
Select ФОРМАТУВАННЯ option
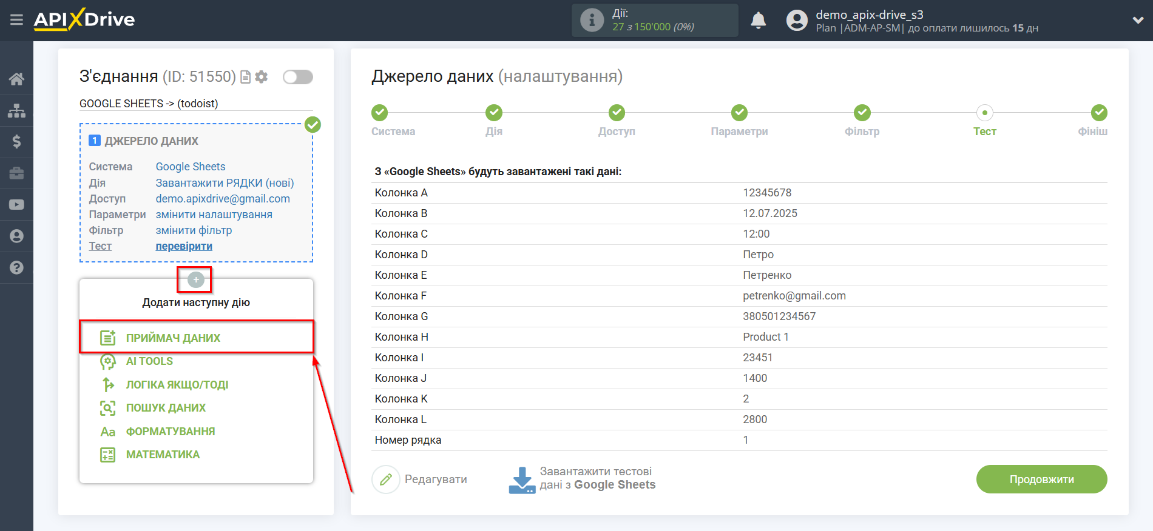pyautogui.click(x=171, y=432)
